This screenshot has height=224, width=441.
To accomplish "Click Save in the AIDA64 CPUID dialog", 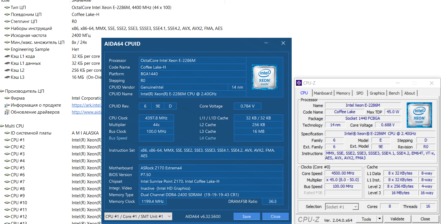I will point(247,216).
